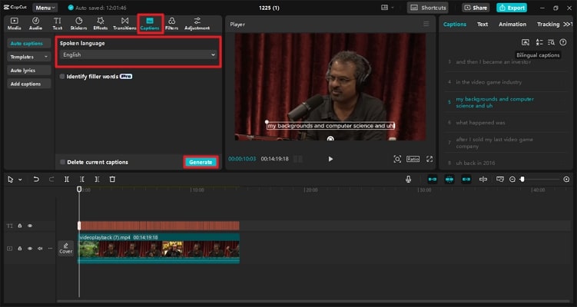Open the Bilingual captions icon

pyautogui.click(x=526, y=42)
